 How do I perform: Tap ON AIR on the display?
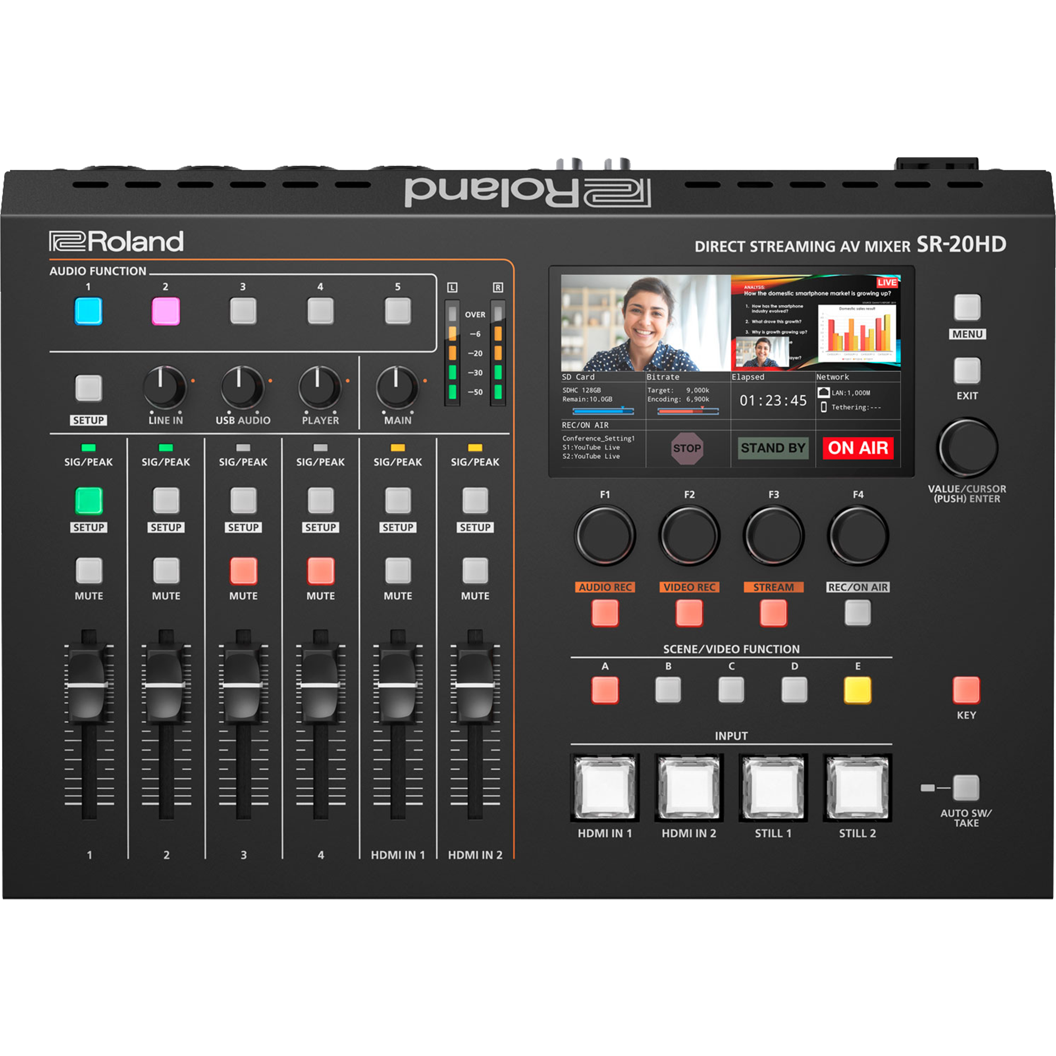[x=857, y=448]
